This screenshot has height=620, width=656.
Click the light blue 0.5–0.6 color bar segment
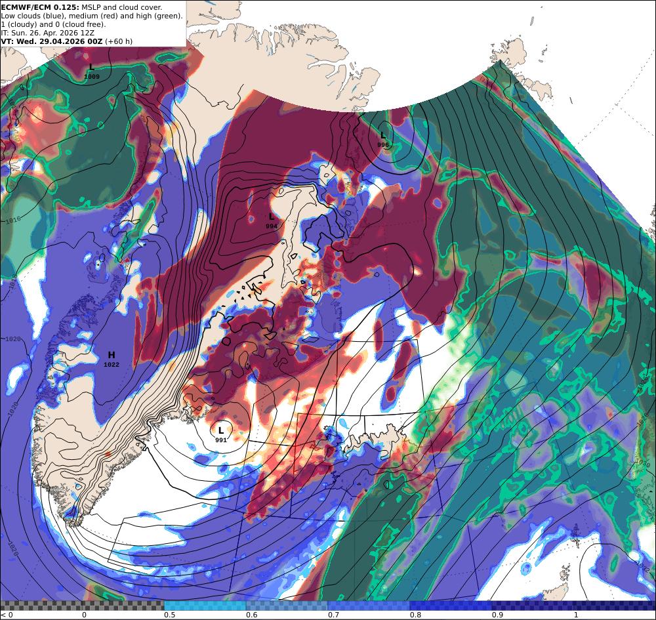pyautogui.click(x=205, y=606)
